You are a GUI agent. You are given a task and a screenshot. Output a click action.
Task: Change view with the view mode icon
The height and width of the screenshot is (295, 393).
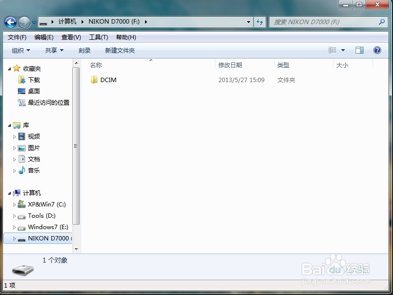pyautogui.click(x=333, y=50)
